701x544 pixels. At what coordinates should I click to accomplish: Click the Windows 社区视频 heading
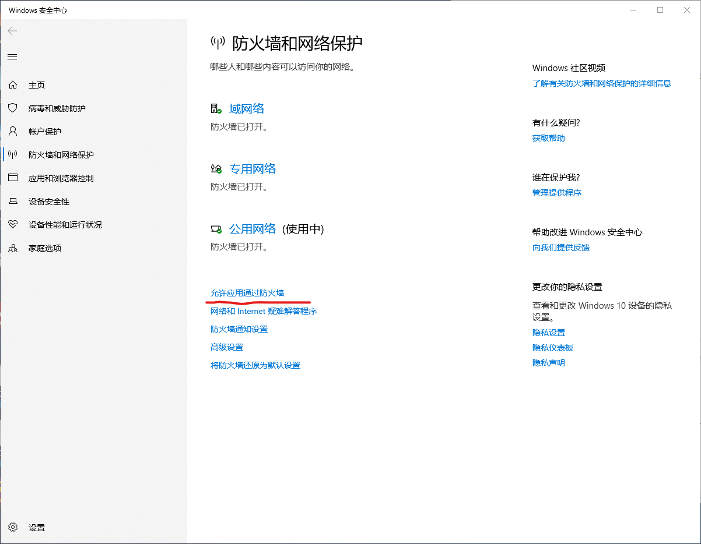coord(569,68)
